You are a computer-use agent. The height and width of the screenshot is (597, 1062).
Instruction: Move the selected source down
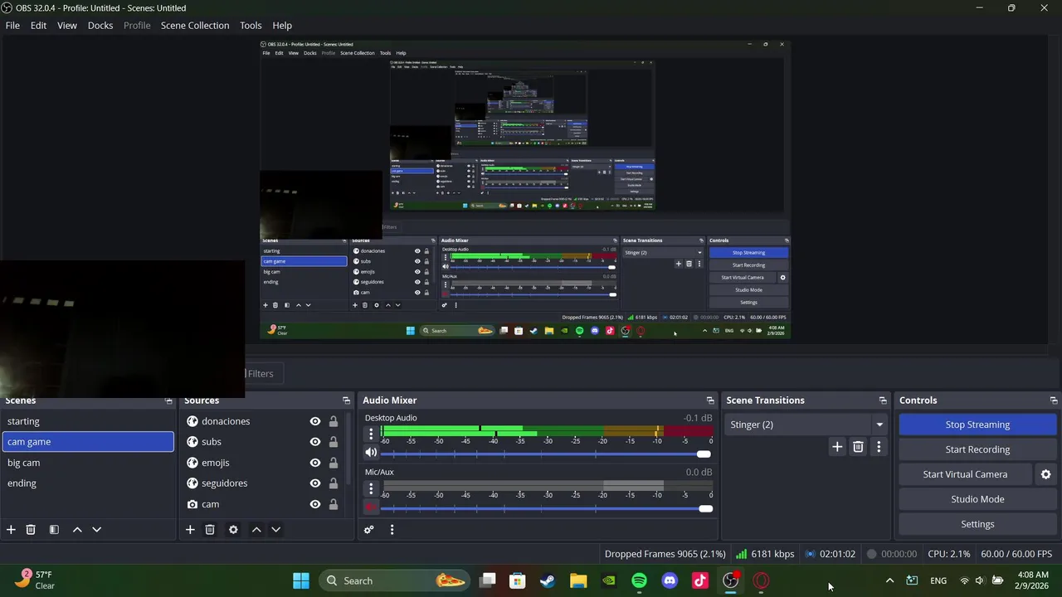click(x=275, y=530)
